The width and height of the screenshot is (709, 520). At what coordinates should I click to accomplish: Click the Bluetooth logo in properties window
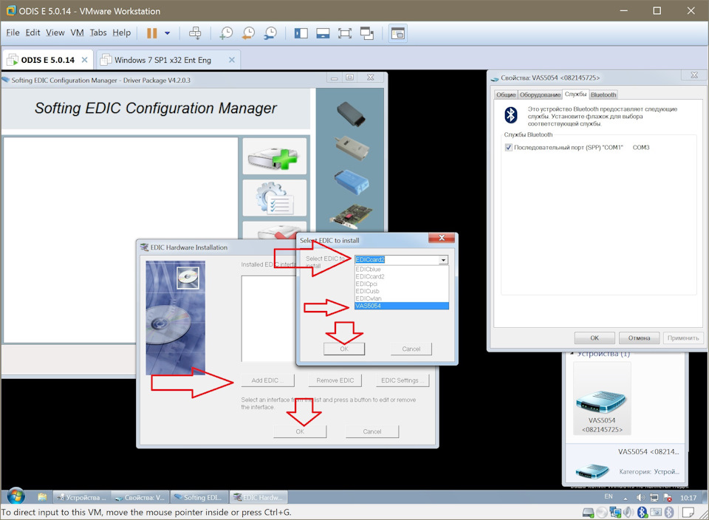coord(511,114)
